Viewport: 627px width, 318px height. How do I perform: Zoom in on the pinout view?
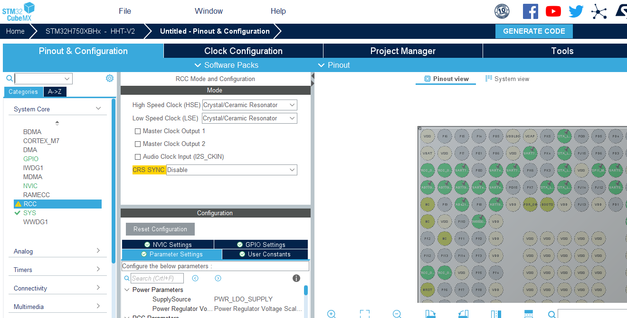pos(332,314)
